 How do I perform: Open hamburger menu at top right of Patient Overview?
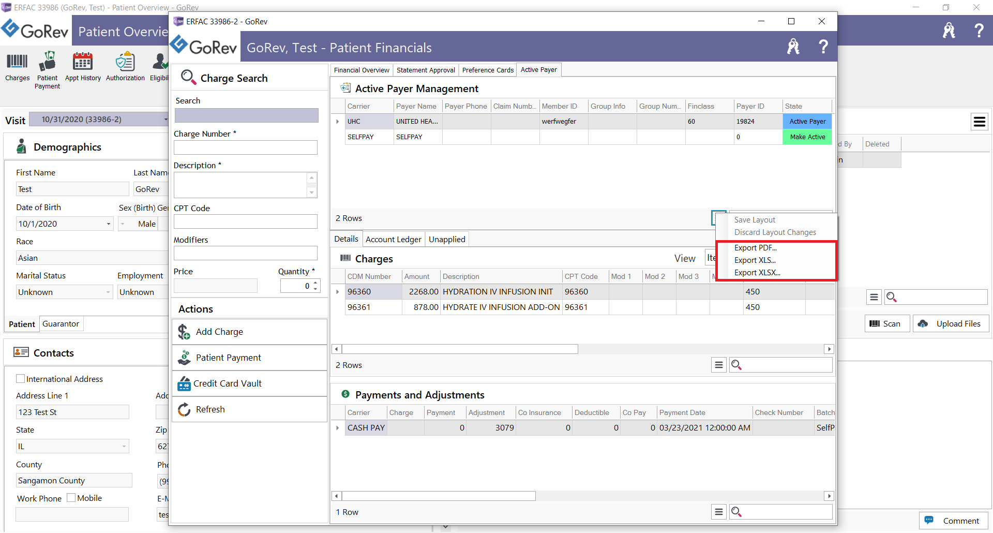coord(979,122)
